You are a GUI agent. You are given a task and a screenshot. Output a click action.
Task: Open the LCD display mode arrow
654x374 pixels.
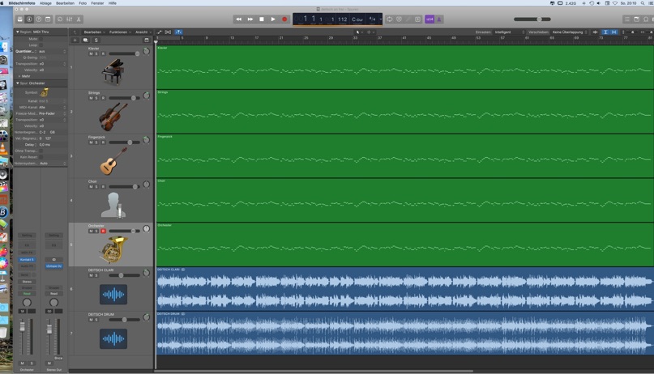380,19
